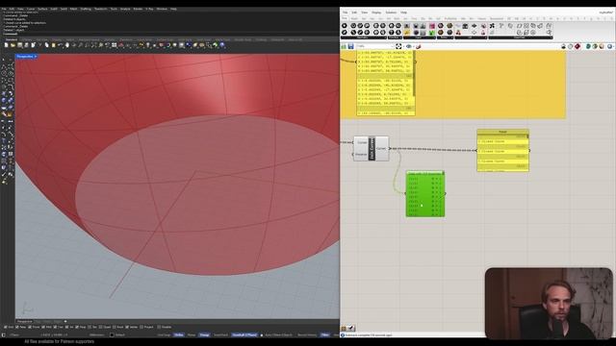The width and height of the screenshot is (616, 346).
Task: Click grey sphere preview icon in Grasshopper toolbar
Action: coord(570,46)
